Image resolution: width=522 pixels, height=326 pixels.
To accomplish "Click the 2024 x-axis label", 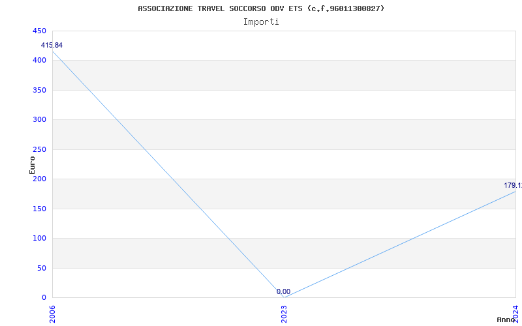I will 515,314.
